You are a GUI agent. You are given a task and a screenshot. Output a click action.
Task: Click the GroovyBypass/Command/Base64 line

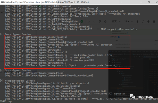coord(49,76)
